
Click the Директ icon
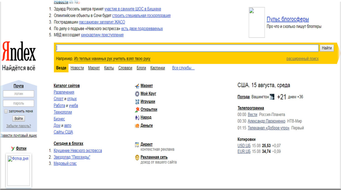[x=137, y=145]
